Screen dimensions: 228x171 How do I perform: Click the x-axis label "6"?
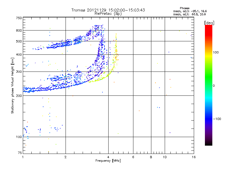pos(133,157)
